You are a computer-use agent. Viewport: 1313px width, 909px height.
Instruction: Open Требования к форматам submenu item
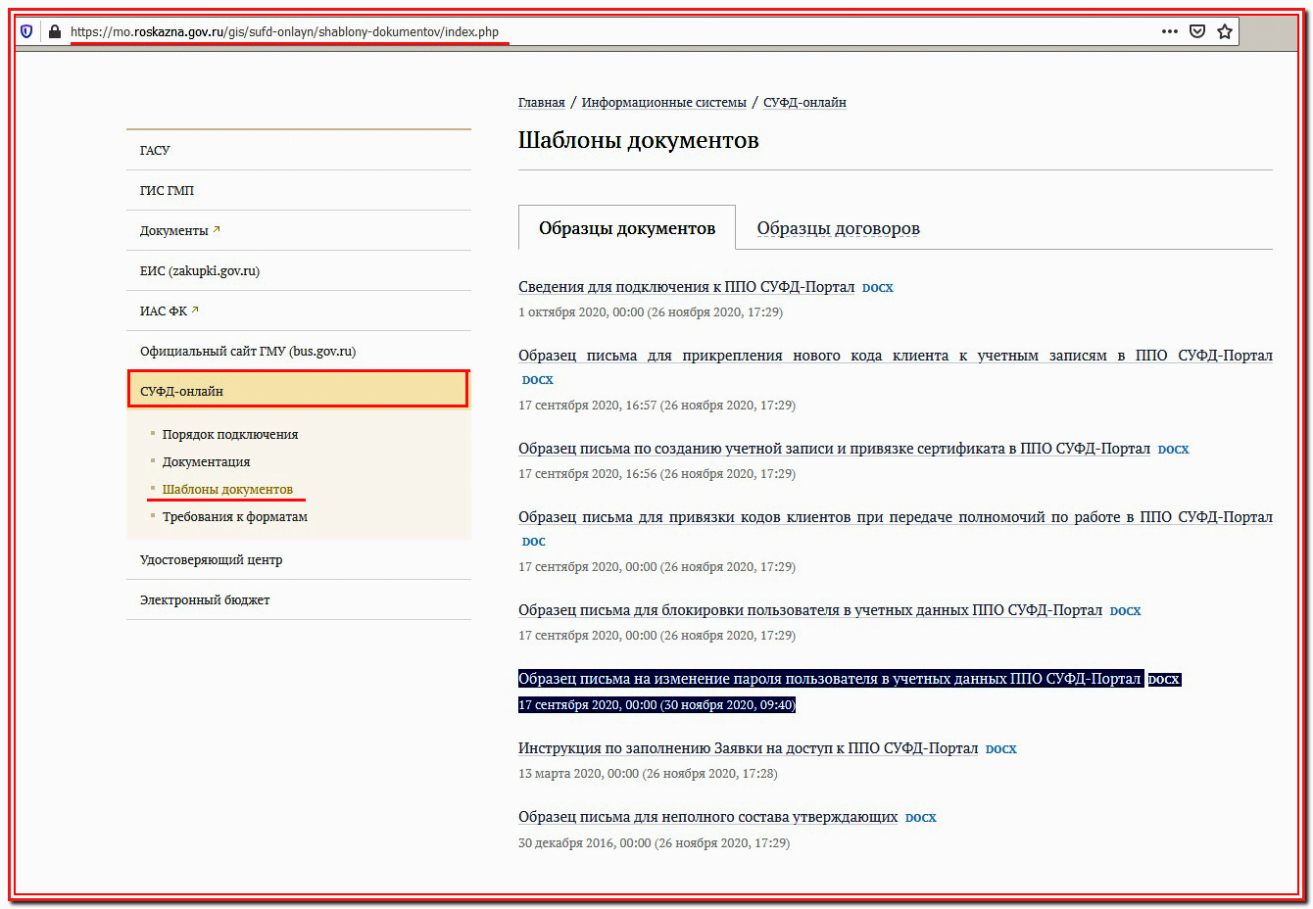[235, 516]
